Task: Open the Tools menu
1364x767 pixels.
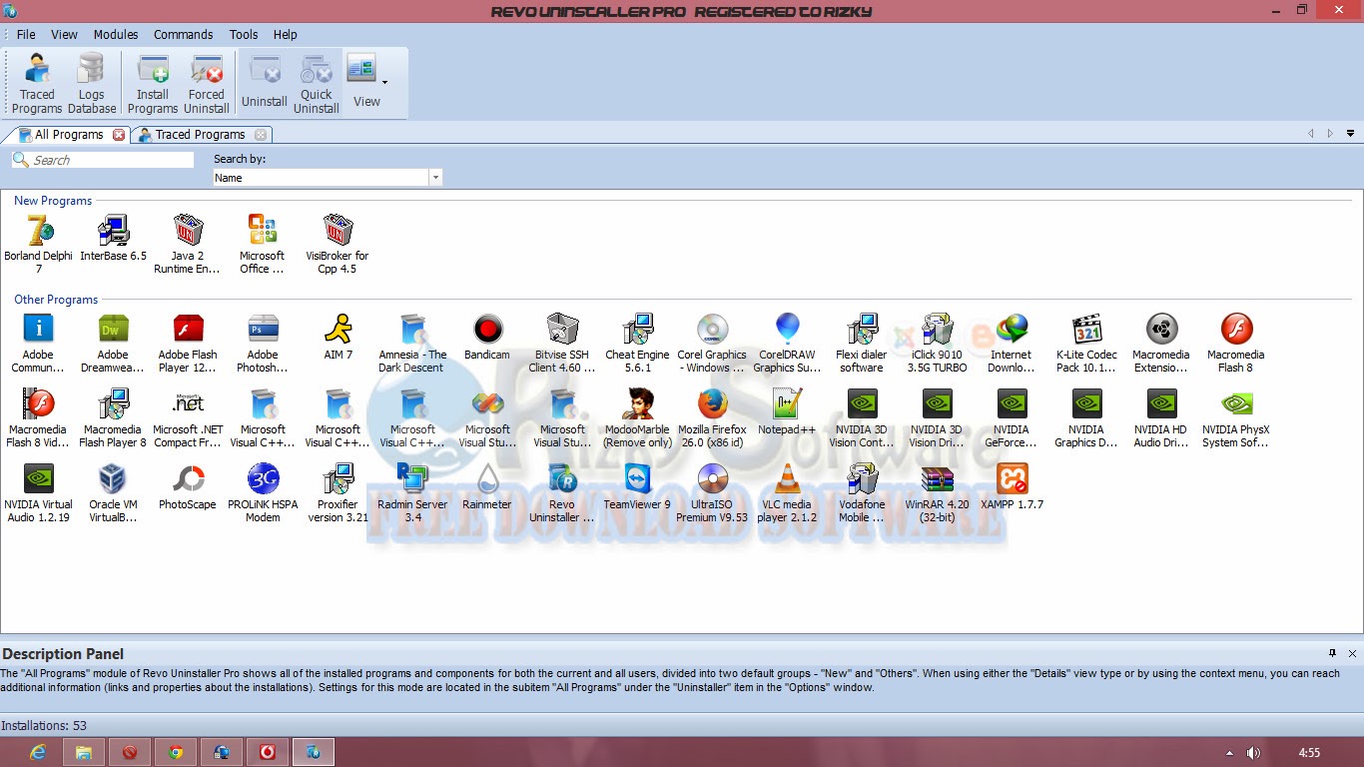Action: [244, 34]
